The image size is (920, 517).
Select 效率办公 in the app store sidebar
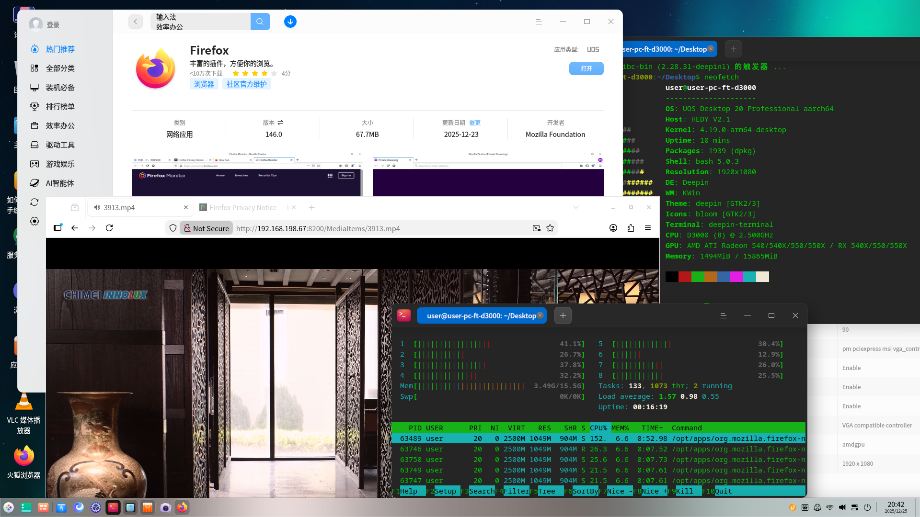[60, 125]
